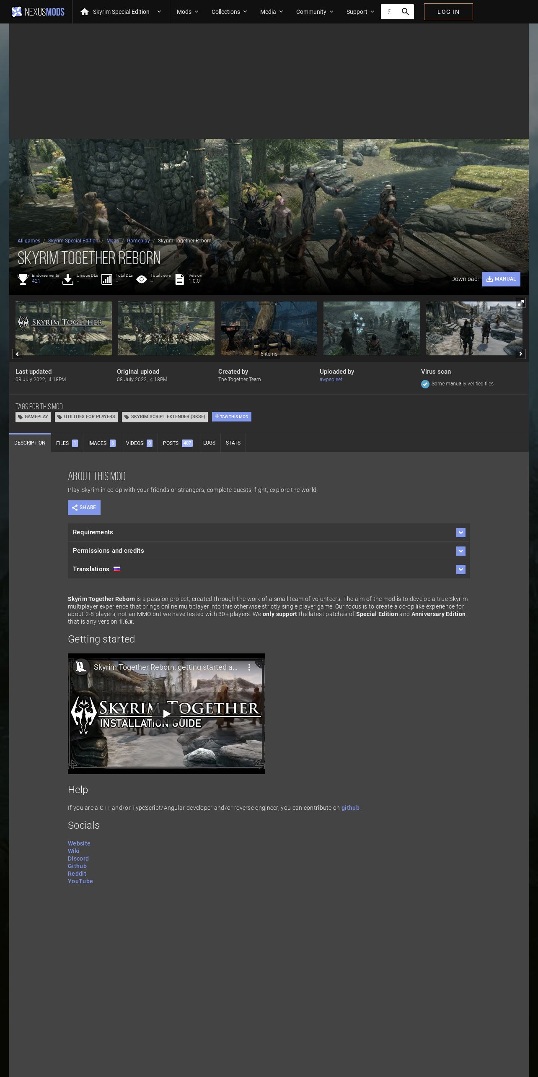Image resolution: width=538 pixels, height=1077 pixels.
Task: Click the Total views eye icon
Action: 142,279
